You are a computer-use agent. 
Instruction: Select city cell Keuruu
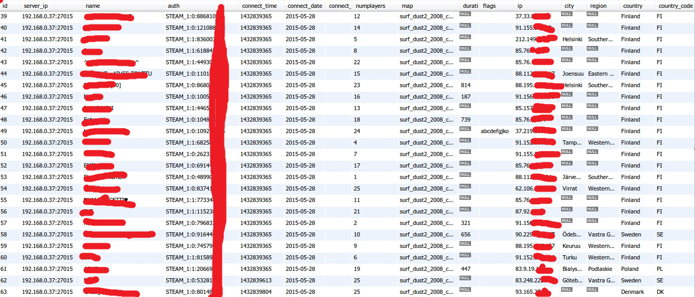click(x=571, y=246)
